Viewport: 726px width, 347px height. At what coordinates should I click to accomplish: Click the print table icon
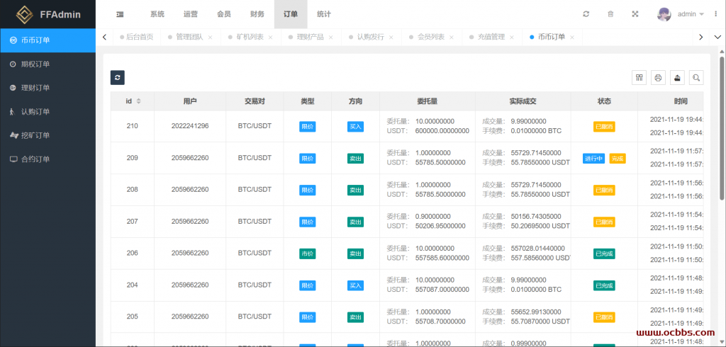point(659,78)
